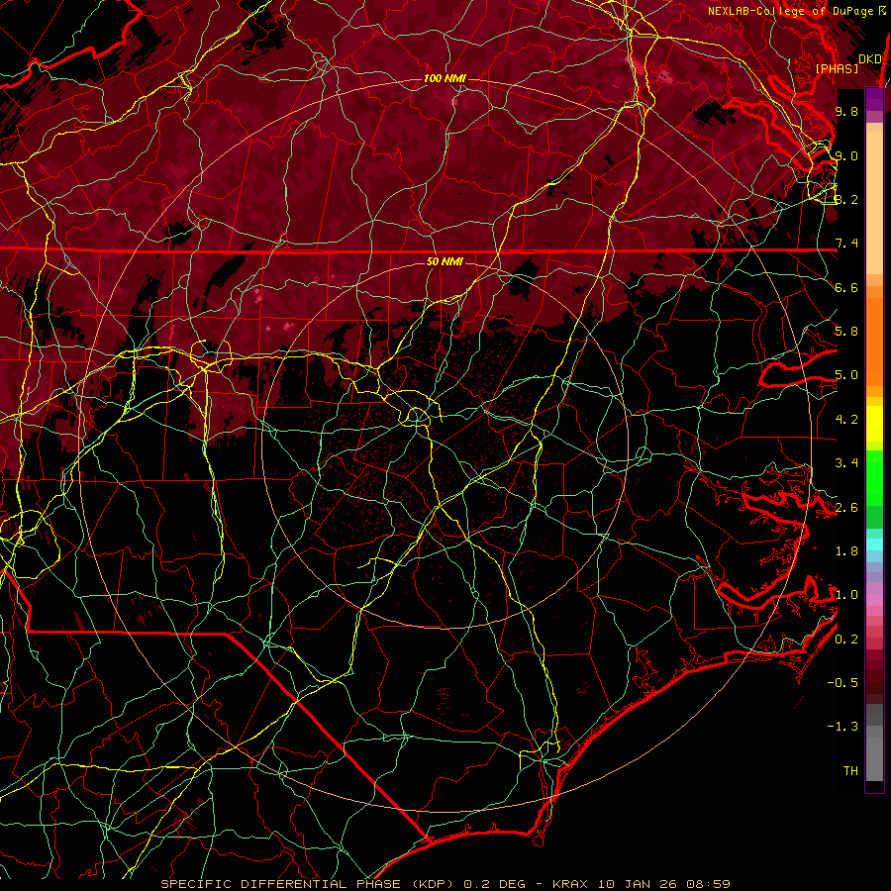Pick the long peach band on the color bar

pyautogui.click(x=874, y=205)
